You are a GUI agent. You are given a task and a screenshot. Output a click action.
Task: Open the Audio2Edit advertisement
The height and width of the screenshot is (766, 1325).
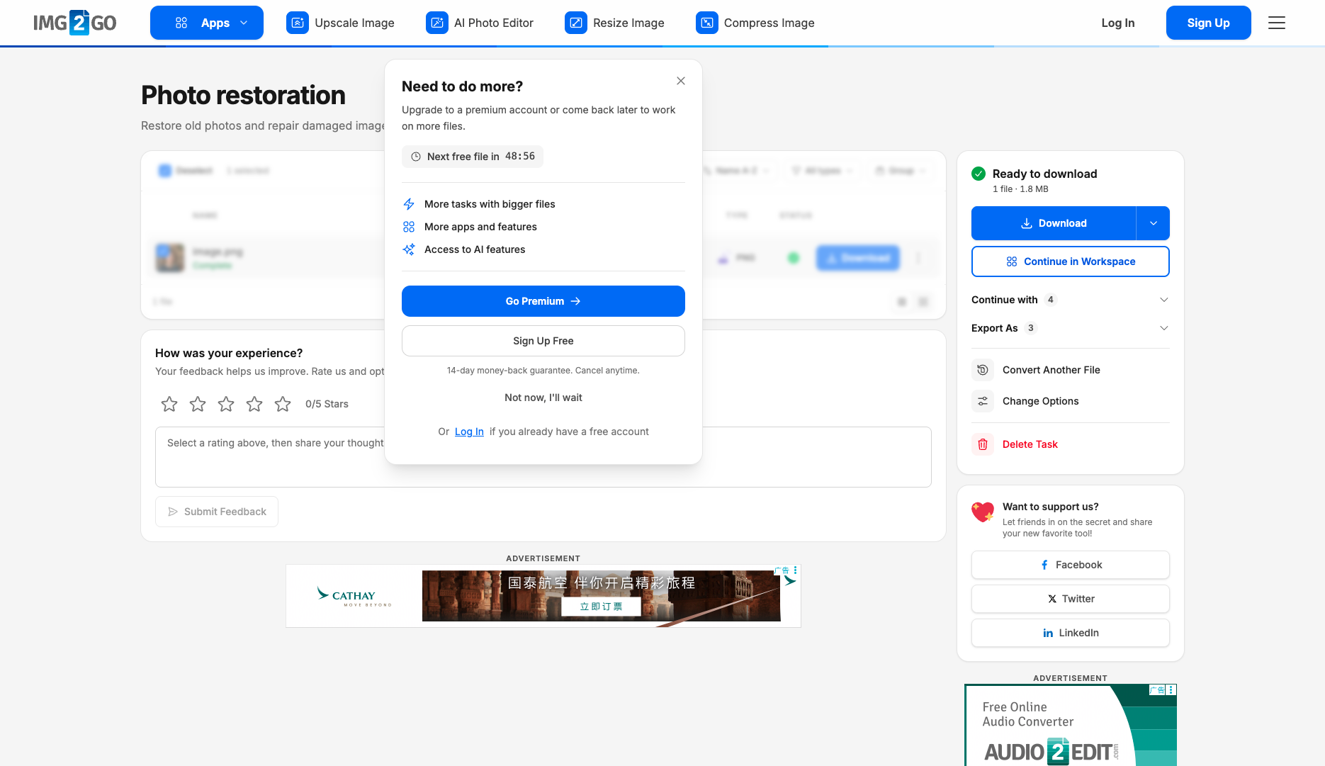tap(1071, 725)
